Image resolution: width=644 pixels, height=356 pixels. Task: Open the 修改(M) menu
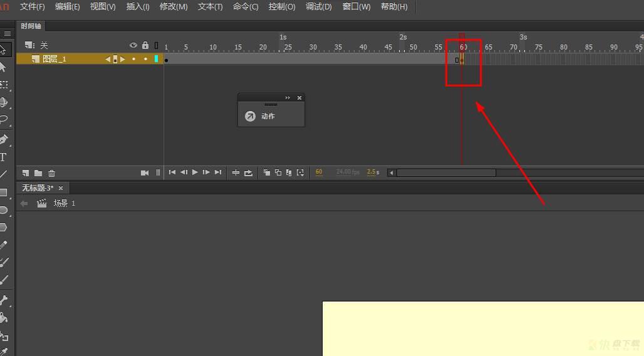pyautogui.click(x=174, y=6)
